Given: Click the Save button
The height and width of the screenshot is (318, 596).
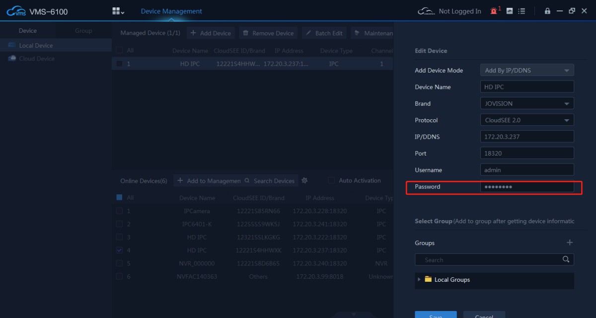Looking at the screenshot, I should coord(436,315).
